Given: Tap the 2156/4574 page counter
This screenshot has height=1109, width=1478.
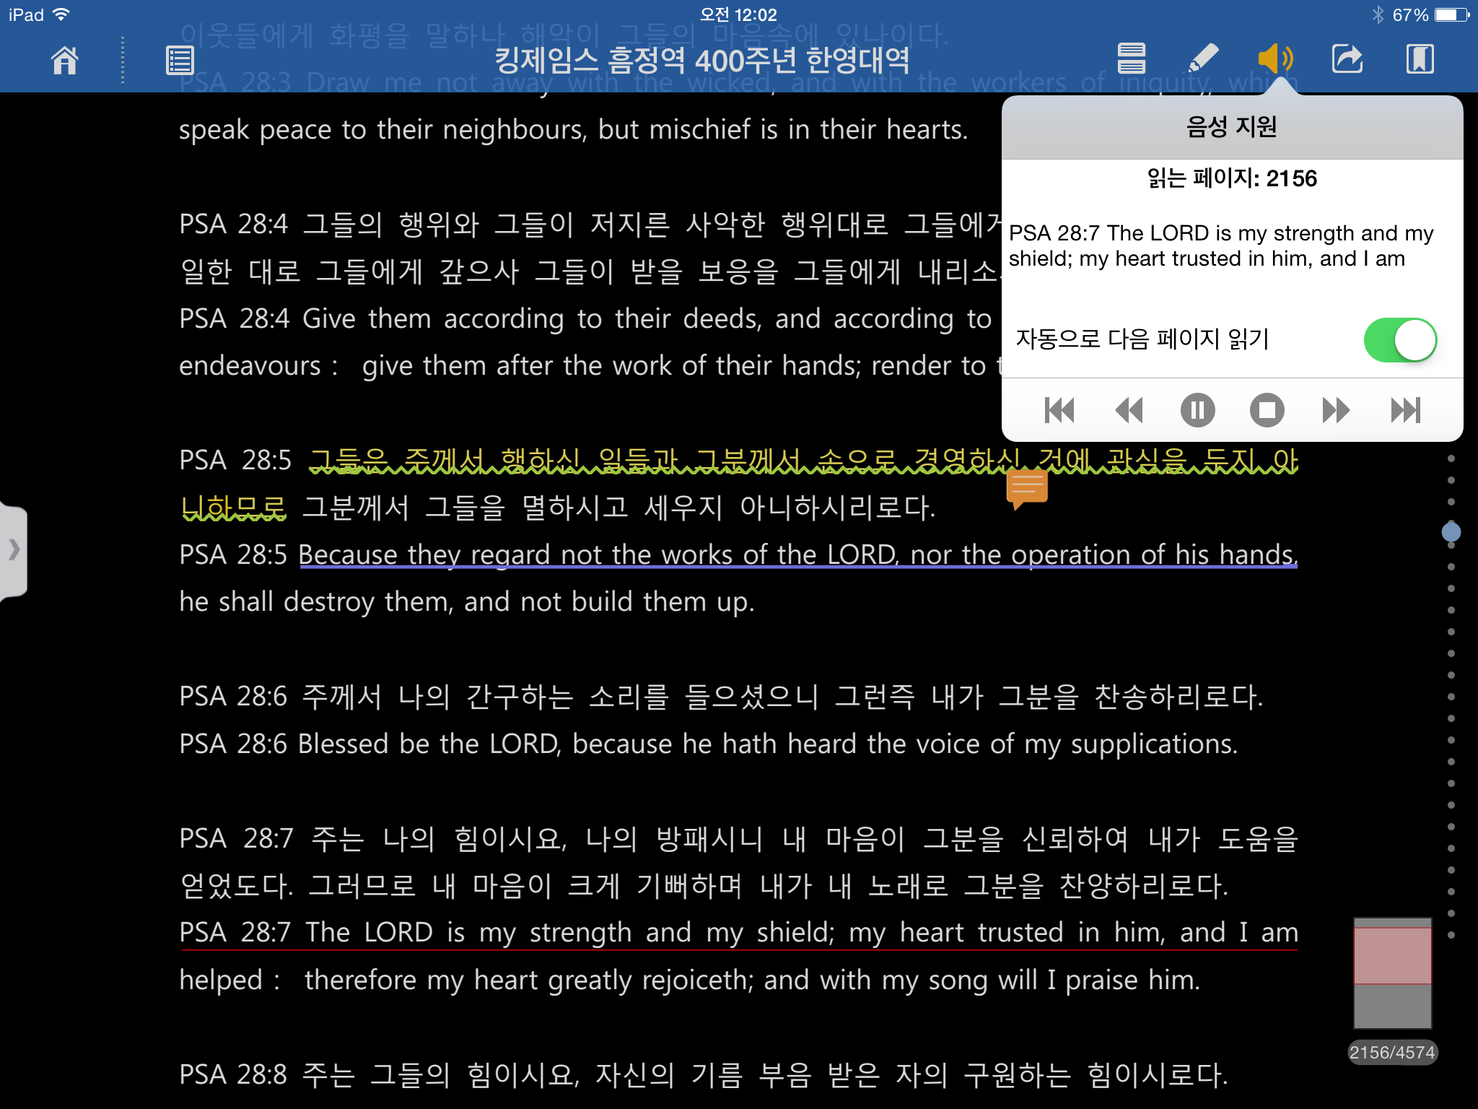Looking at the screenshot, I should coord(1392,1052).
